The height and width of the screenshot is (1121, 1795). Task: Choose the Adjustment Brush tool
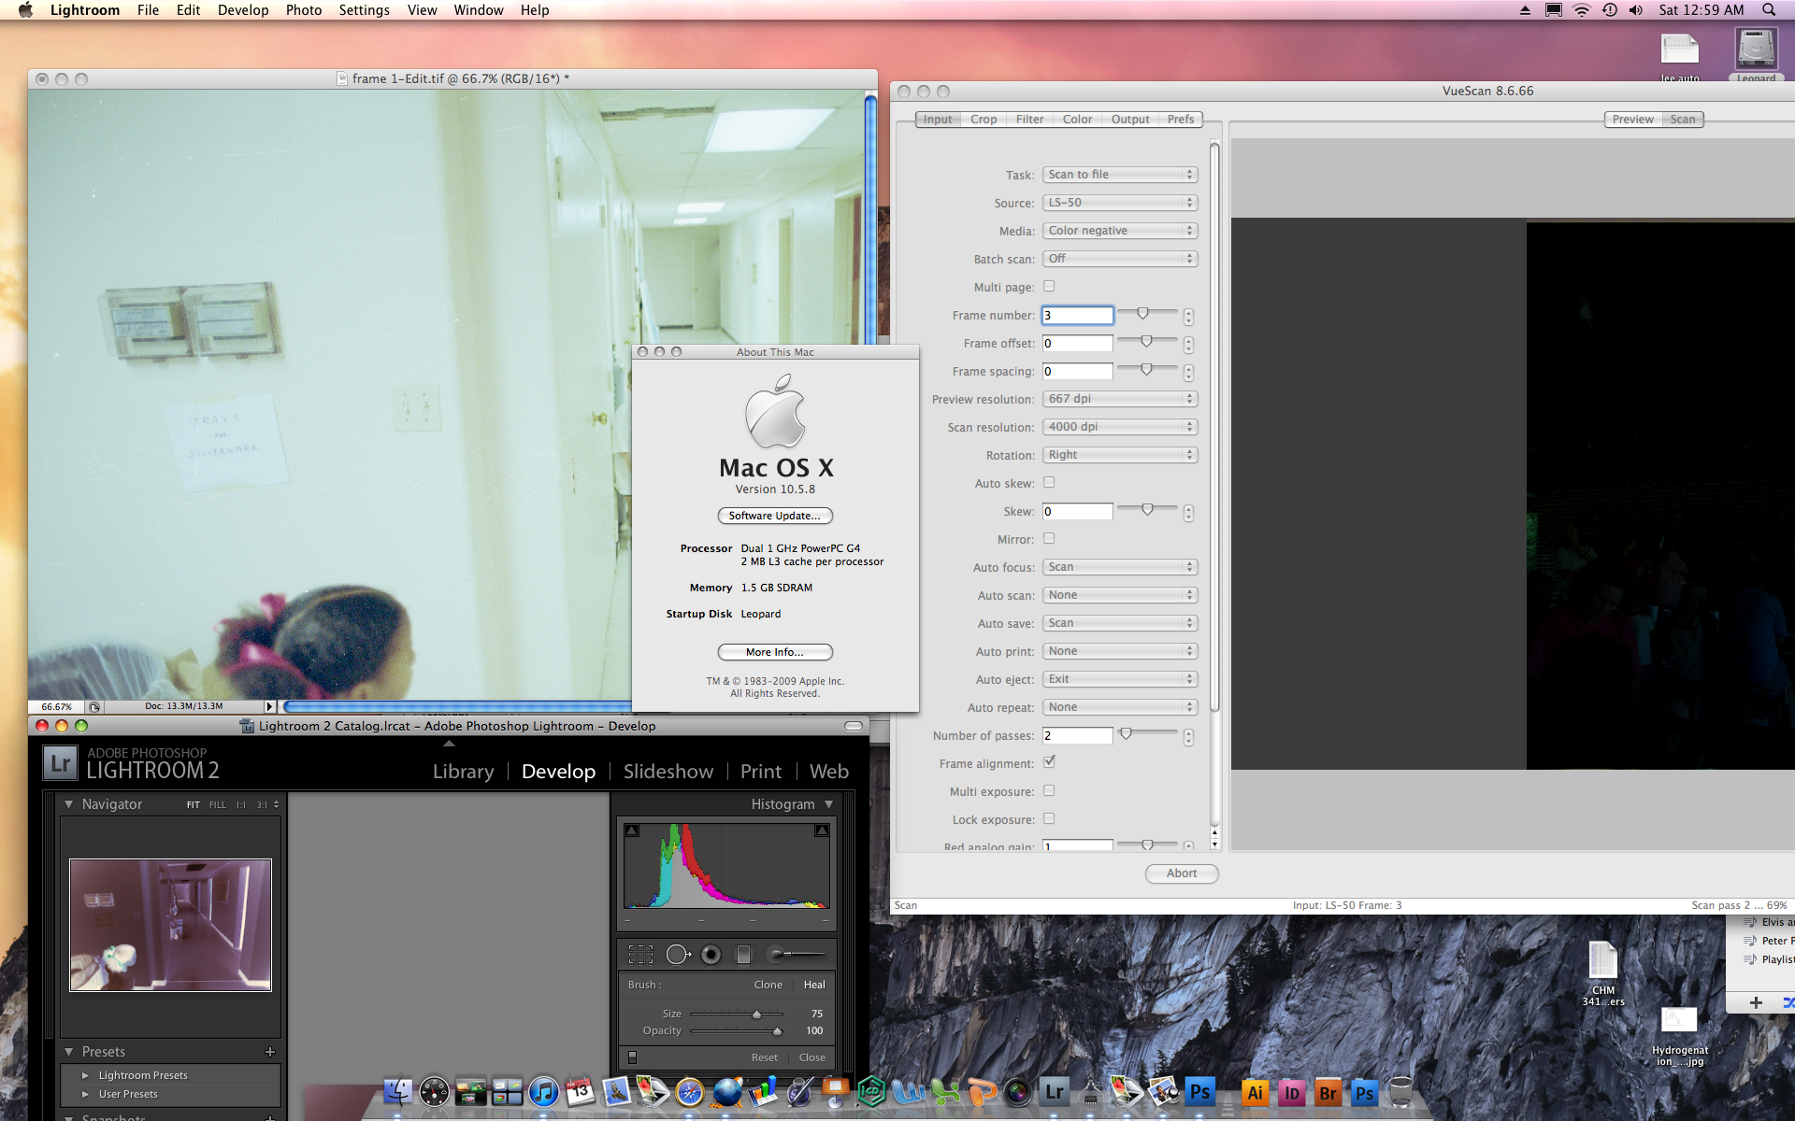coord(795,954)
